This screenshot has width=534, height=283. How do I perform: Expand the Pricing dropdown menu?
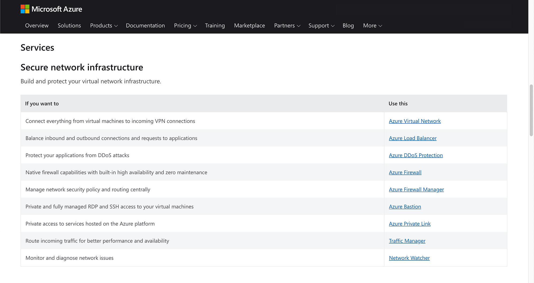[185, 26]
